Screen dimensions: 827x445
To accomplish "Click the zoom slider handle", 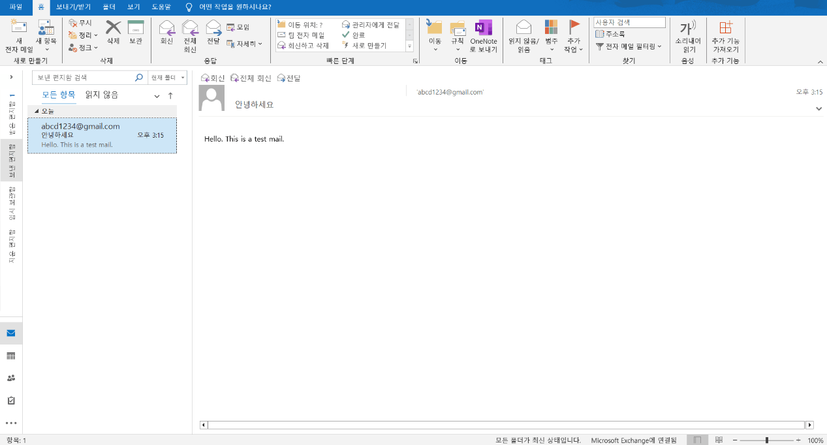I will [766, 440].
